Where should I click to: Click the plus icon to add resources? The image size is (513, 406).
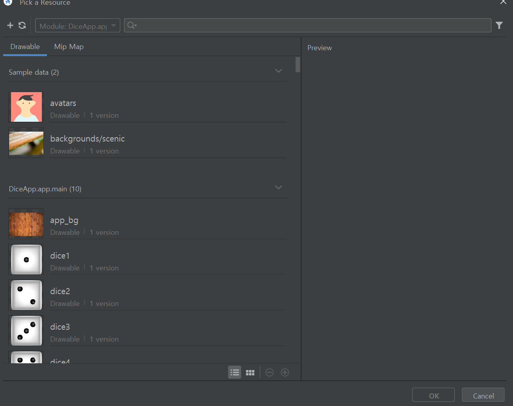pos(10,25)
